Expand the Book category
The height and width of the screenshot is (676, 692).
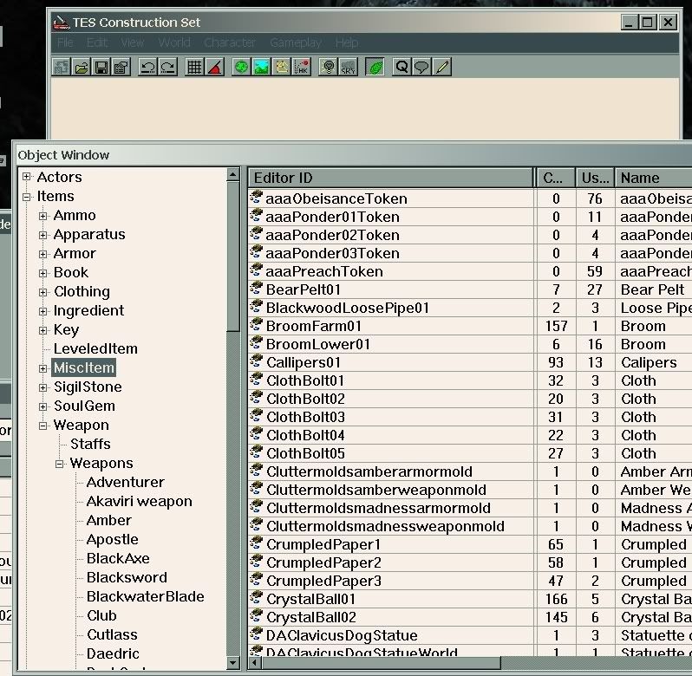coord(42,273)
